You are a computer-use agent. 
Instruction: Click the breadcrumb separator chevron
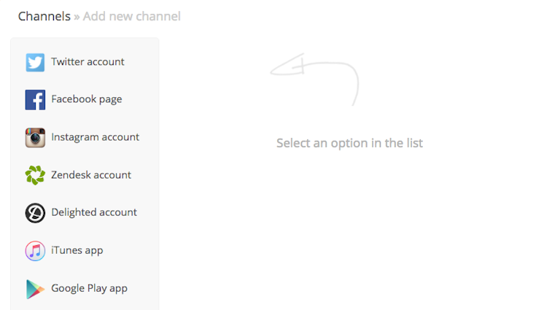click(x=77, y=17)
